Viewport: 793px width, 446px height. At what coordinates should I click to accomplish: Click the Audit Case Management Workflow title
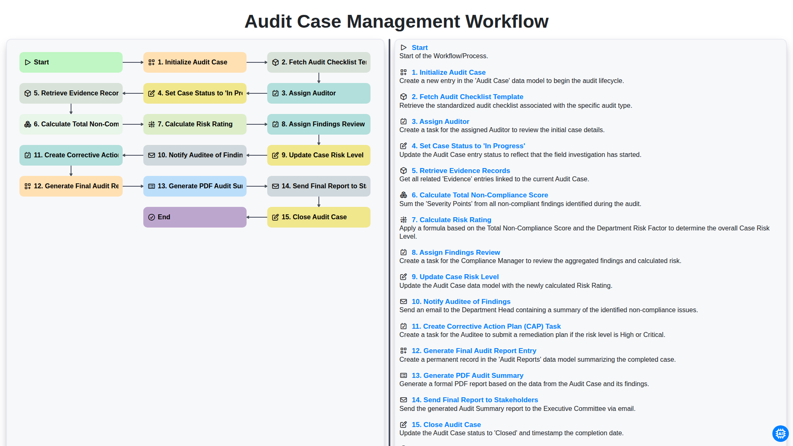click(396, 21)
